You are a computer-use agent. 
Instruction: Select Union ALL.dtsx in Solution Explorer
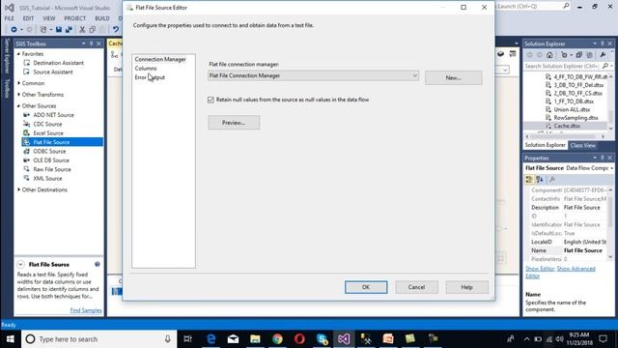572,109
